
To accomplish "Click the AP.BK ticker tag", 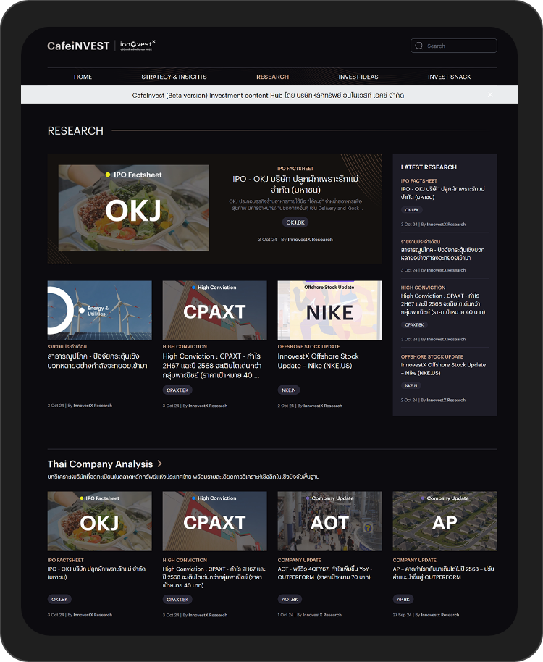I will pos(403,599).
